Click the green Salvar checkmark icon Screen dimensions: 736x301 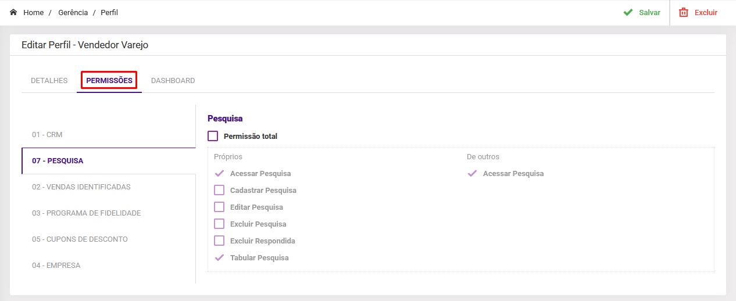tap(628, 12)
